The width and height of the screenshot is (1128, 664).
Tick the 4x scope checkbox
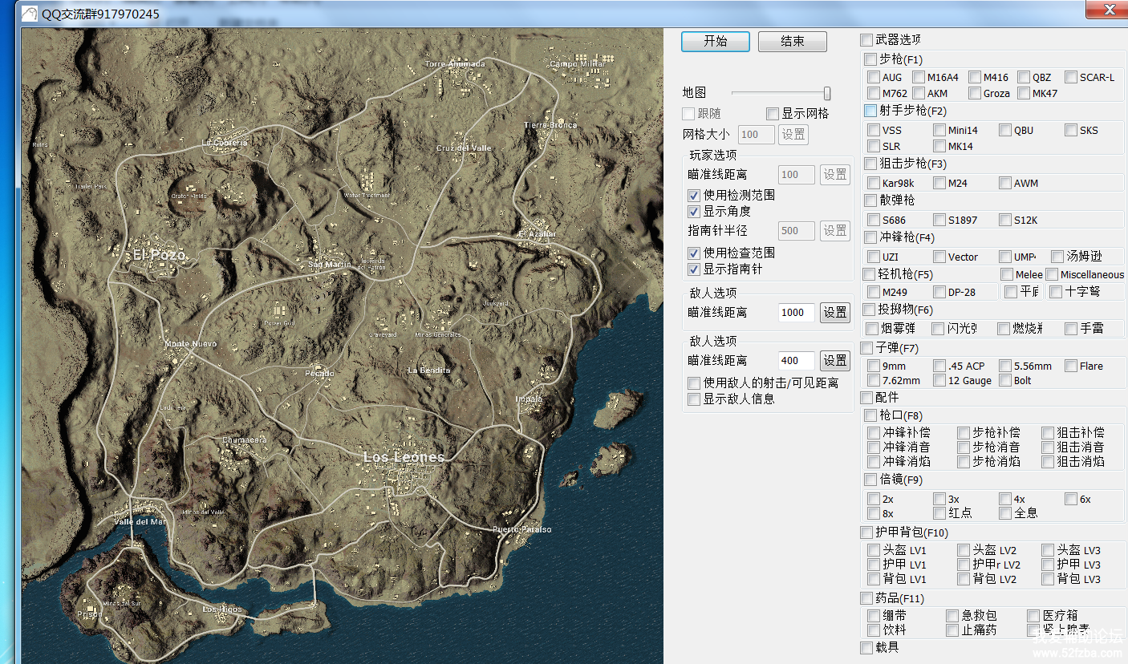pyautogui.click(x=1005, y=499)
